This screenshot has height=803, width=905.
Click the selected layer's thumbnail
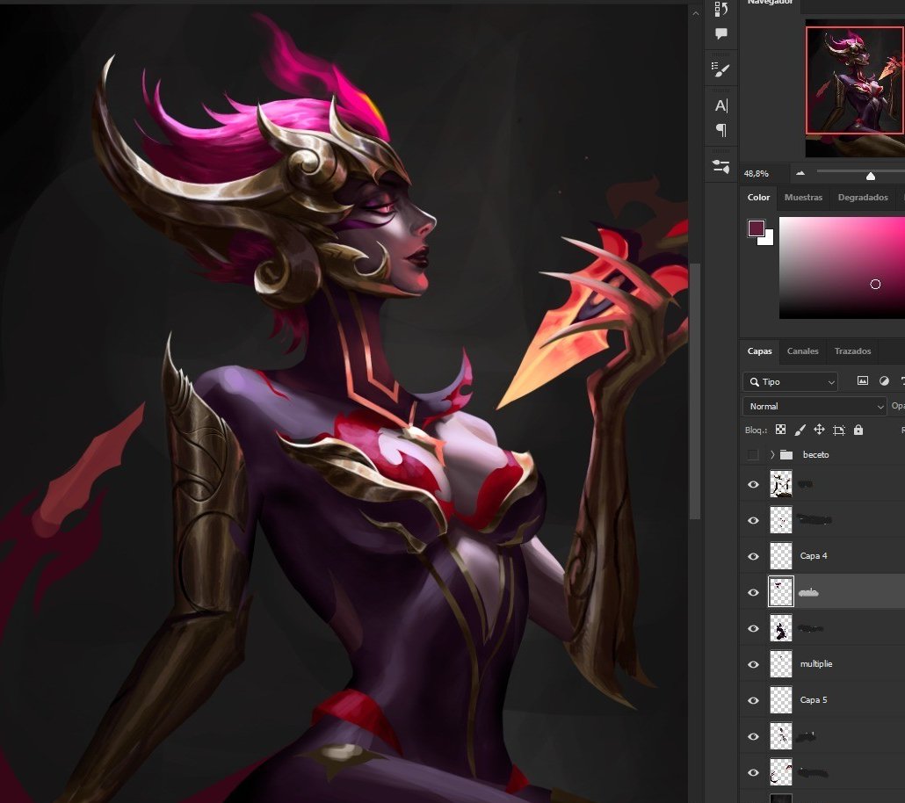(x=781, y=592)
